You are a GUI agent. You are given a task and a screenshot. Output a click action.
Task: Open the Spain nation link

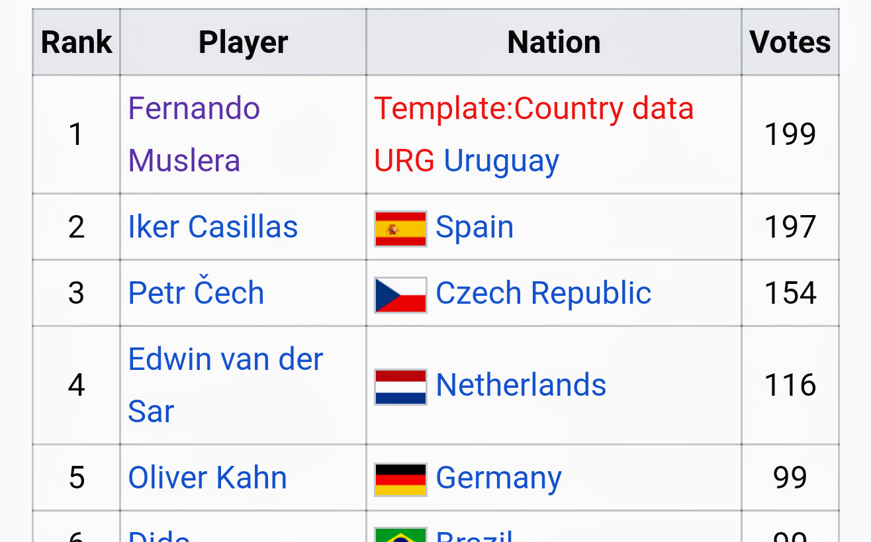pos(474,227)
